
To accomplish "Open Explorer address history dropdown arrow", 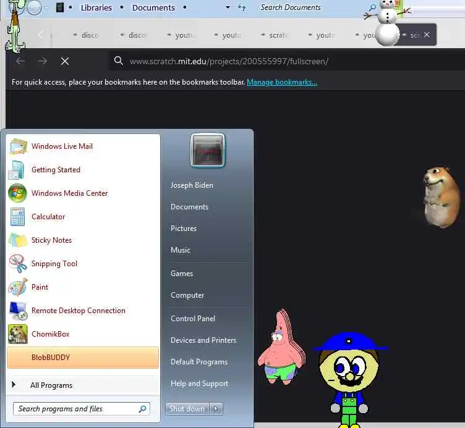I will coord(228,7).
